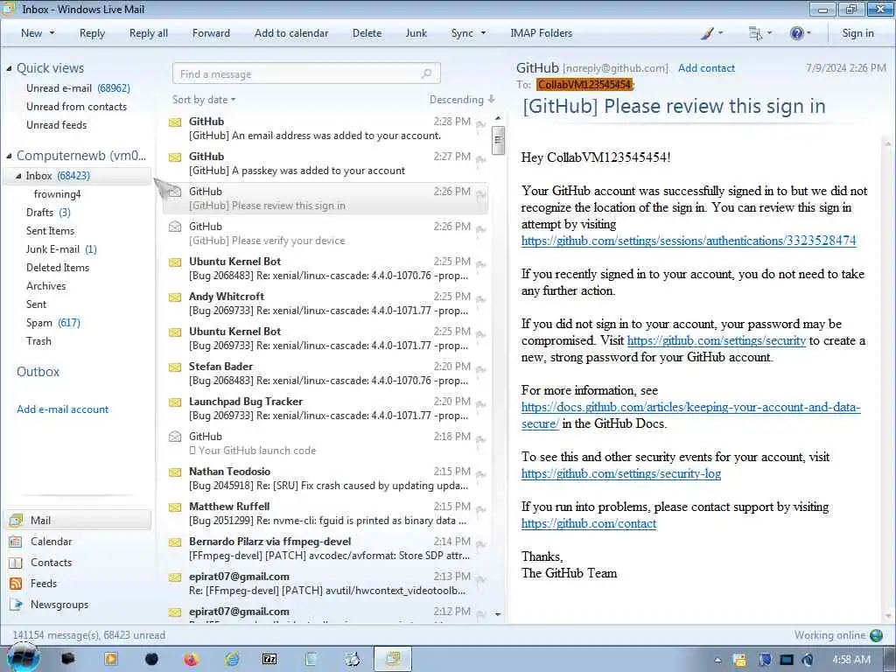Open the 'Your GitHub launch code' email

[325, 444]
